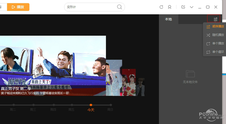
Task: Click the 无本地文件 text
Action: pos(190,82)
